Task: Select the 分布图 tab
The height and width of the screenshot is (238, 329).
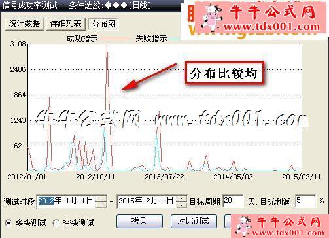Action: coord(103,24)
